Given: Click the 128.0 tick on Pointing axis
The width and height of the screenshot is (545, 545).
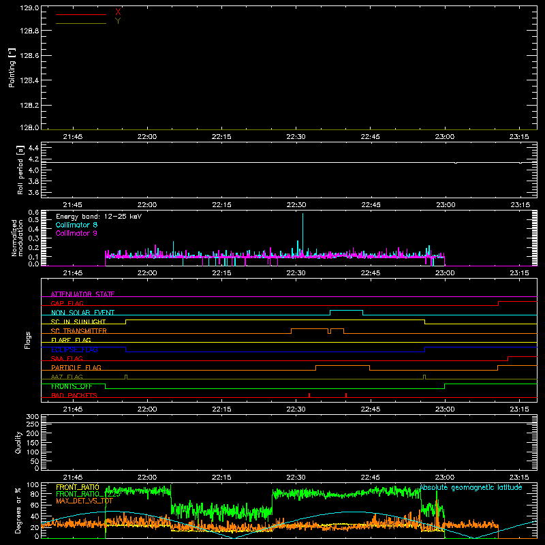Looking at the screenshot, I should tap(29, 127).
